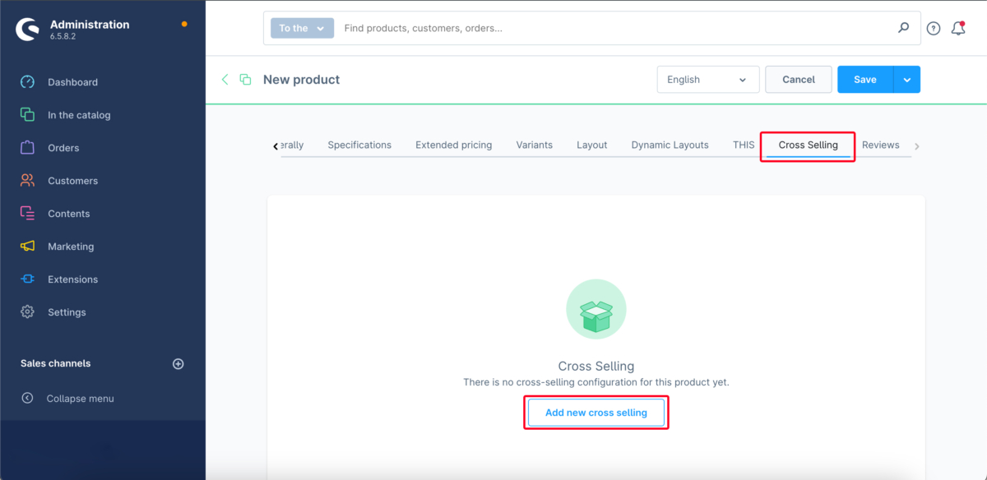Switch to the Extended pricing tab

click(x=453, y=145)
